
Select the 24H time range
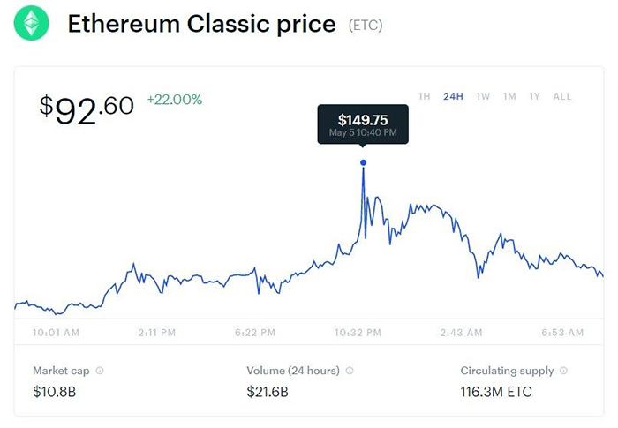(453, 96)
